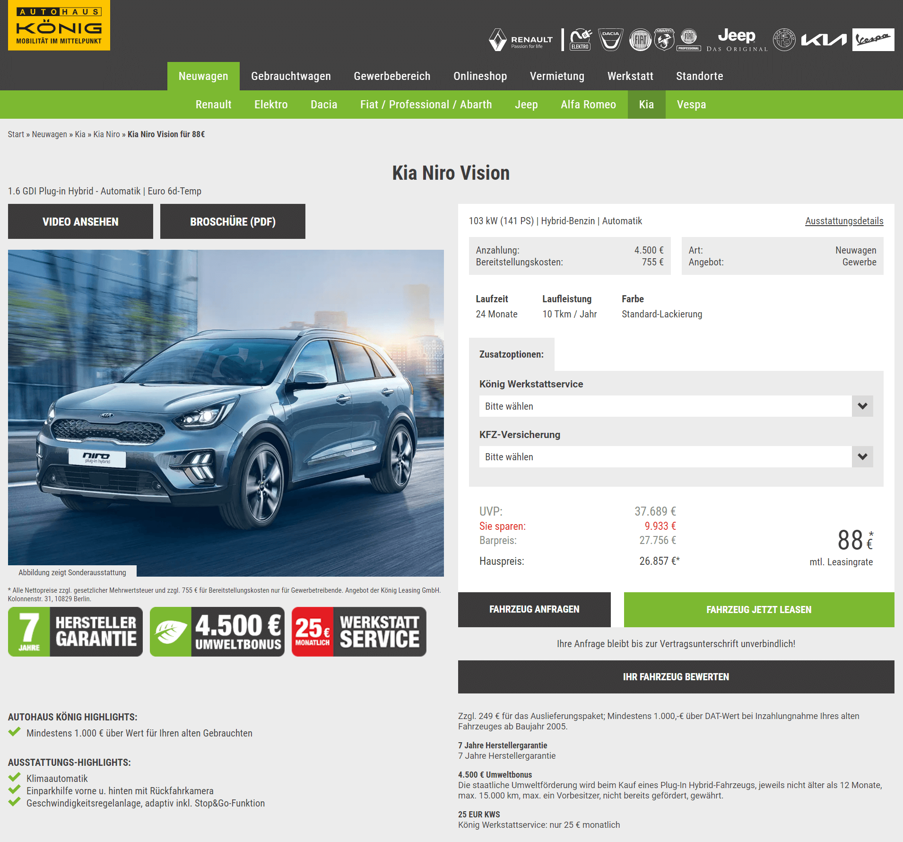Click the red 'Sie sparen:' label
Image resolution: width=903 pixels, height=842 pixels.
(x=503, y=526)
